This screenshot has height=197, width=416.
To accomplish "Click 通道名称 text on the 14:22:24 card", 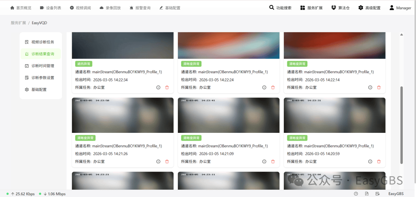I will [225, 72].
